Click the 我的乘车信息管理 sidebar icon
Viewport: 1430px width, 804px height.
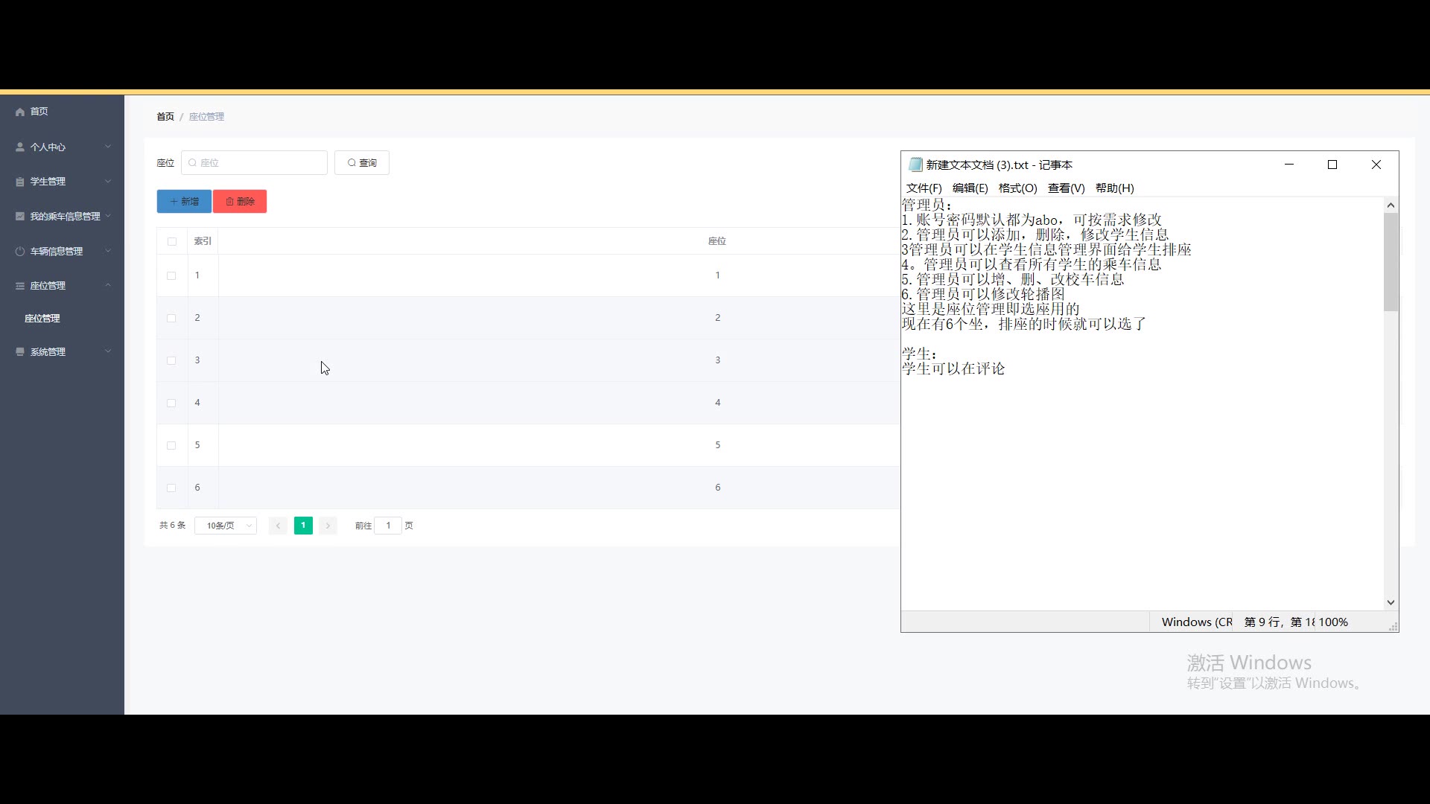click(x=20, y=217)
